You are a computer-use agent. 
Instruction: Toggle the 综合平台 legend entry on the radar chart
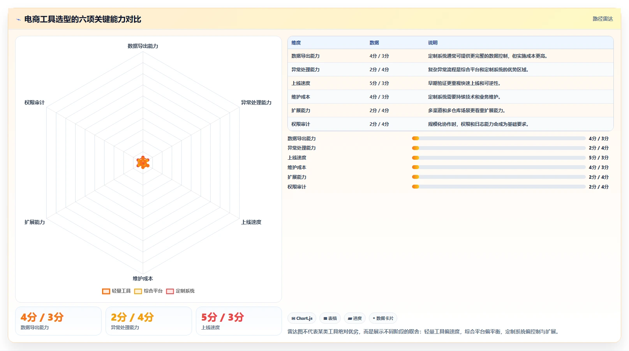[x=148, y=291]
